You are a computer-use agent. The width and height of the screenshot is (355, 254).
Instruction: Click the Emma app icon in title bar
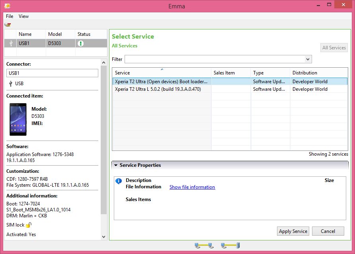click(7, 6)
